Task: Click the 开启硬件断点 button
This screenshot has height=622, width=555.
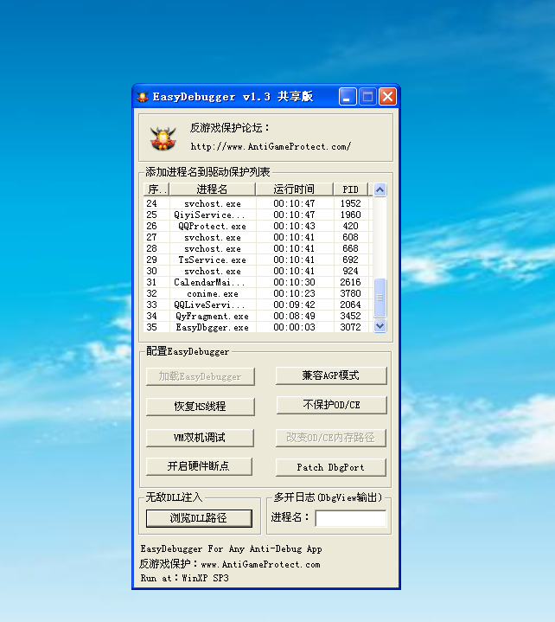Action: click(199, 466)
